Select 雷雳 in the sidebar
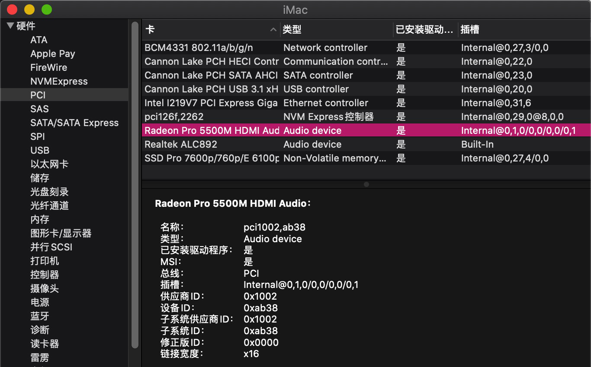591x367 pixels. [40, 358]
